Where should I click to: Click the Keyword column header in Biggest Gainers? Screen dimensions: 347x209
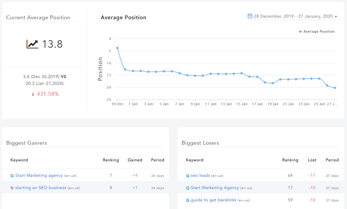19,160
